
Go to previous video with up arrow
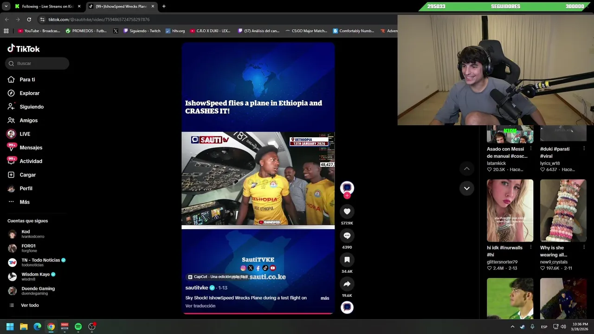point(467,169)
